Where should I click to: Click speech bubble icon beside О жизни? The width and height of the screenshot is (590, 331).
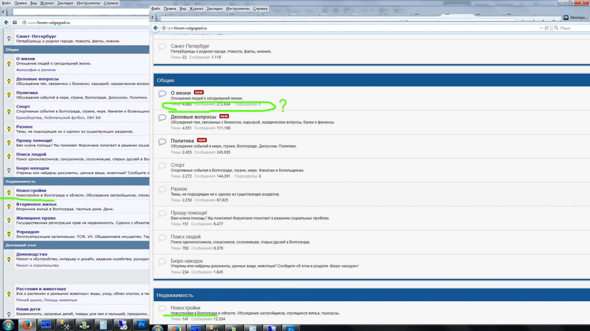click(x=162, y=94)
